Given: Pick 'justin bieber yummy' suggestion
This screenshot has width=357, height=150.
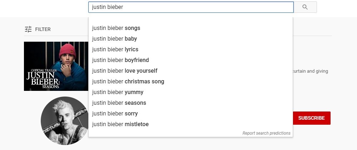Looking at the screenshot, I should tap(190, 92).
